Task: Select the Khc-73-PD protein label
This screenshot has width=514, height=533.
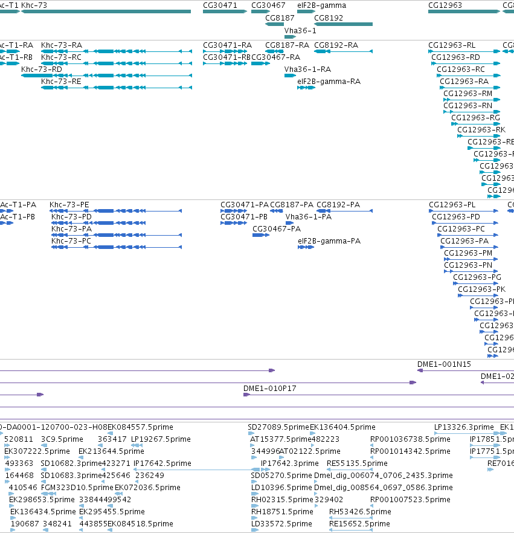Action: [71, 217]
